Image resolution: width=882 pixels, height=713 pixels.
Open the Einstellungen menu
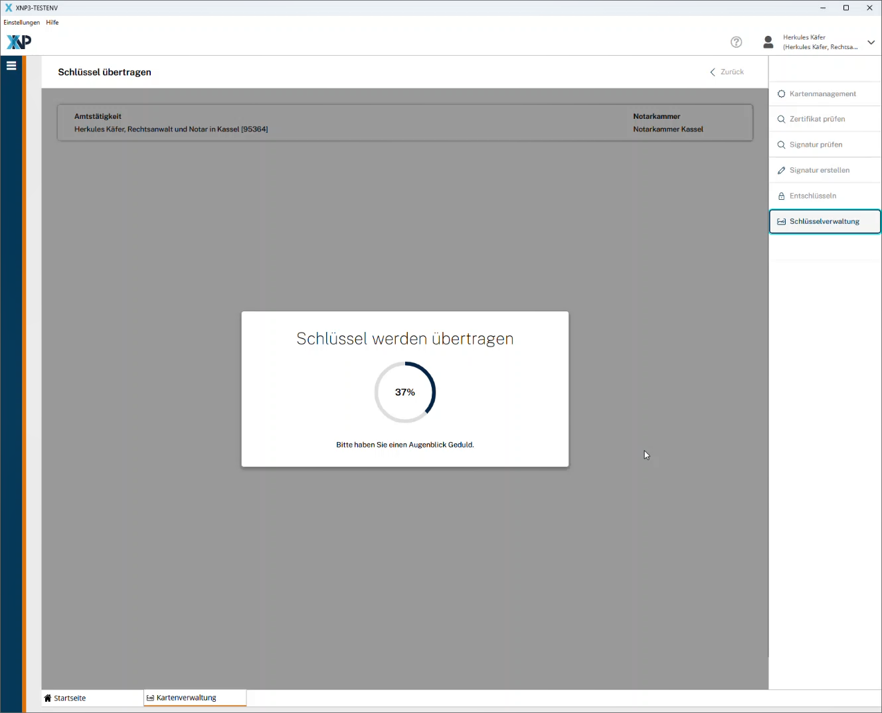click(22, 23)
